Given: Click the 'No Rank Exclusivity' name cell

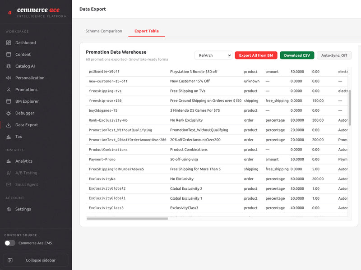Looking at the screenshot, I should click(186, 120).
